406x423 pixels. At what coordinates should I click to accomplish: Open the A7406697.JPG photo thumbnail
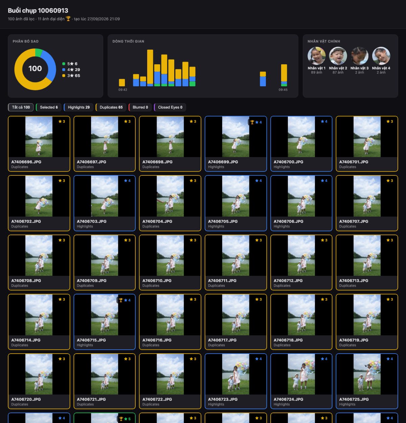(x=105, y=137)
